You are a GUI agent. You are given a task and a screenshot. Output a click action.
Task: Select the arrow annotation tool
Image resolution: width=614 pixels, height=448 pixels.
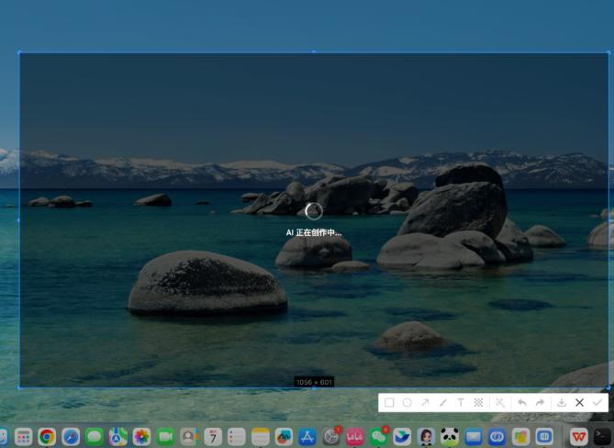coord(425,403)
